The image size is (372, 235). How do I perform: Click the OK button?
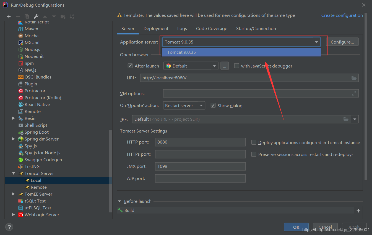coord(296,227)
